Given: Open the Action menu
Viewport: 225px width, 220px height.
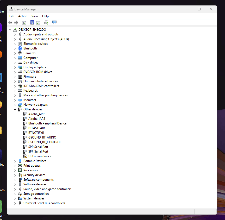Looking at the screenshot, I should pos(23,16).
